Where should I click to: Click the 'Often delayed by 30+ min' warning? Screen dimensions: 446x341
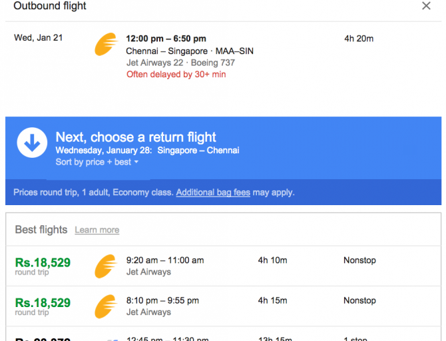176,75
